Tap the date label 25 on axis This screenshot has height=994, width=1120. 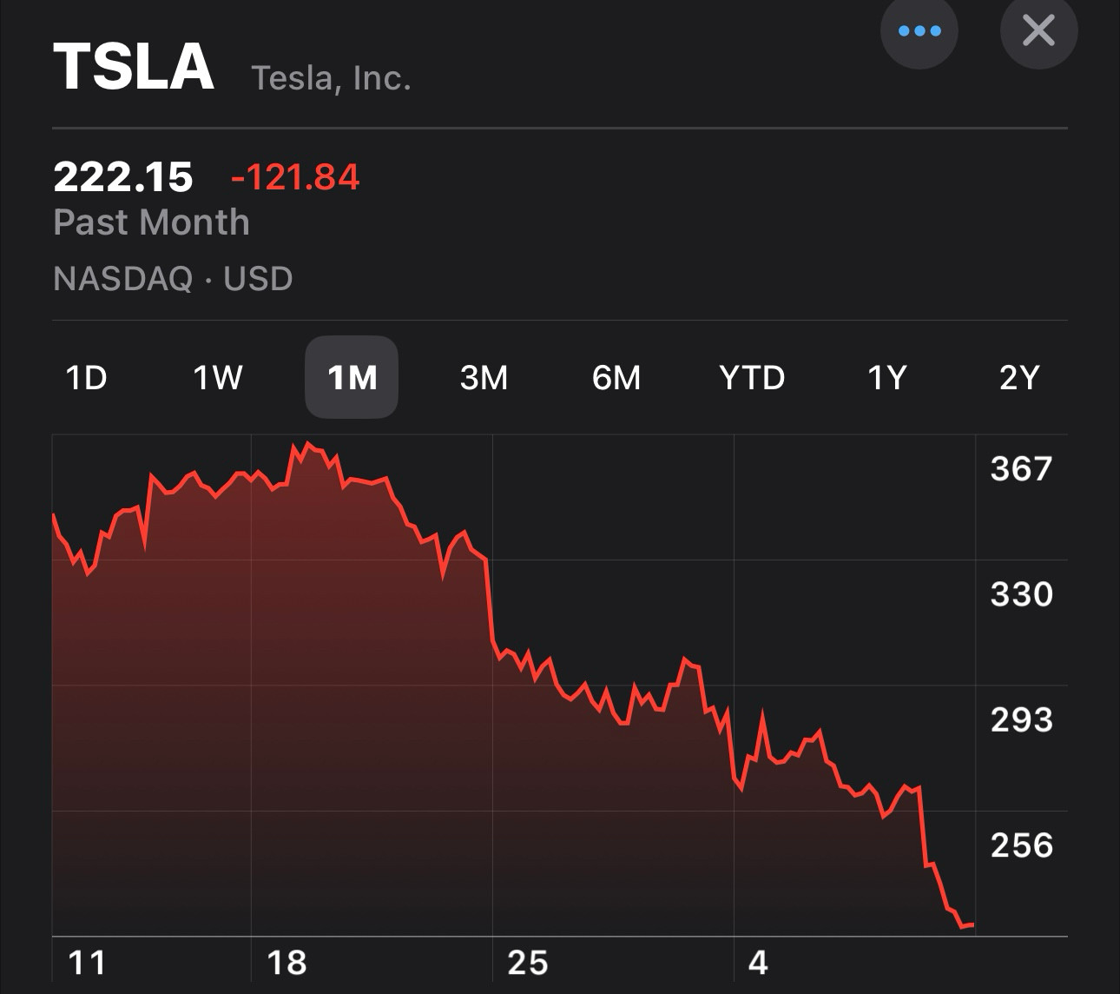click(527, 963)
